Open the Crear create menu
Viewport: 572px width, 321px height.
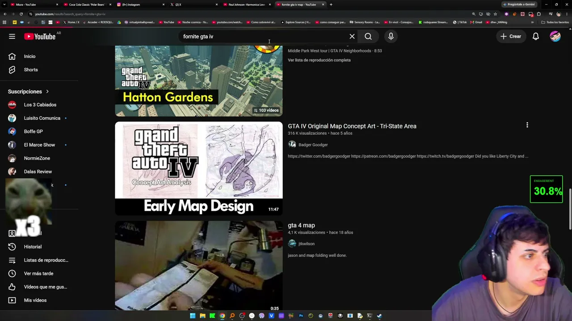[x=511, y=37]
